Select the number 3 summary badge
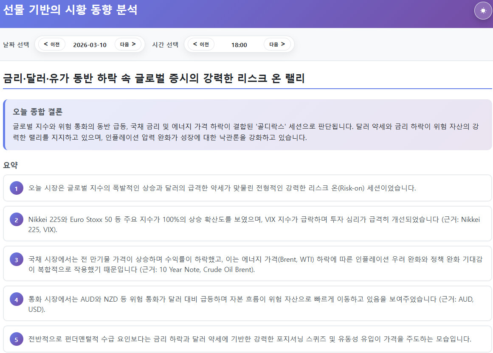The width and height of the screenshot is (493, 353). [x=16, y=260]
